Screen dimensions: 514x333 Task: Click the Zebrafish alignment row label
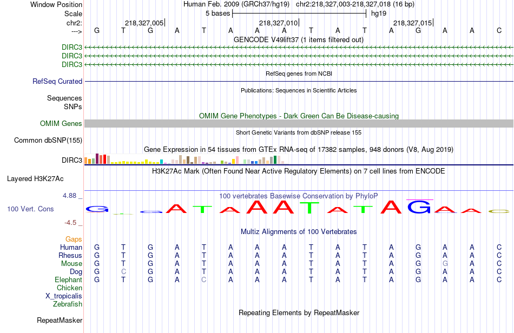point(68,304)
